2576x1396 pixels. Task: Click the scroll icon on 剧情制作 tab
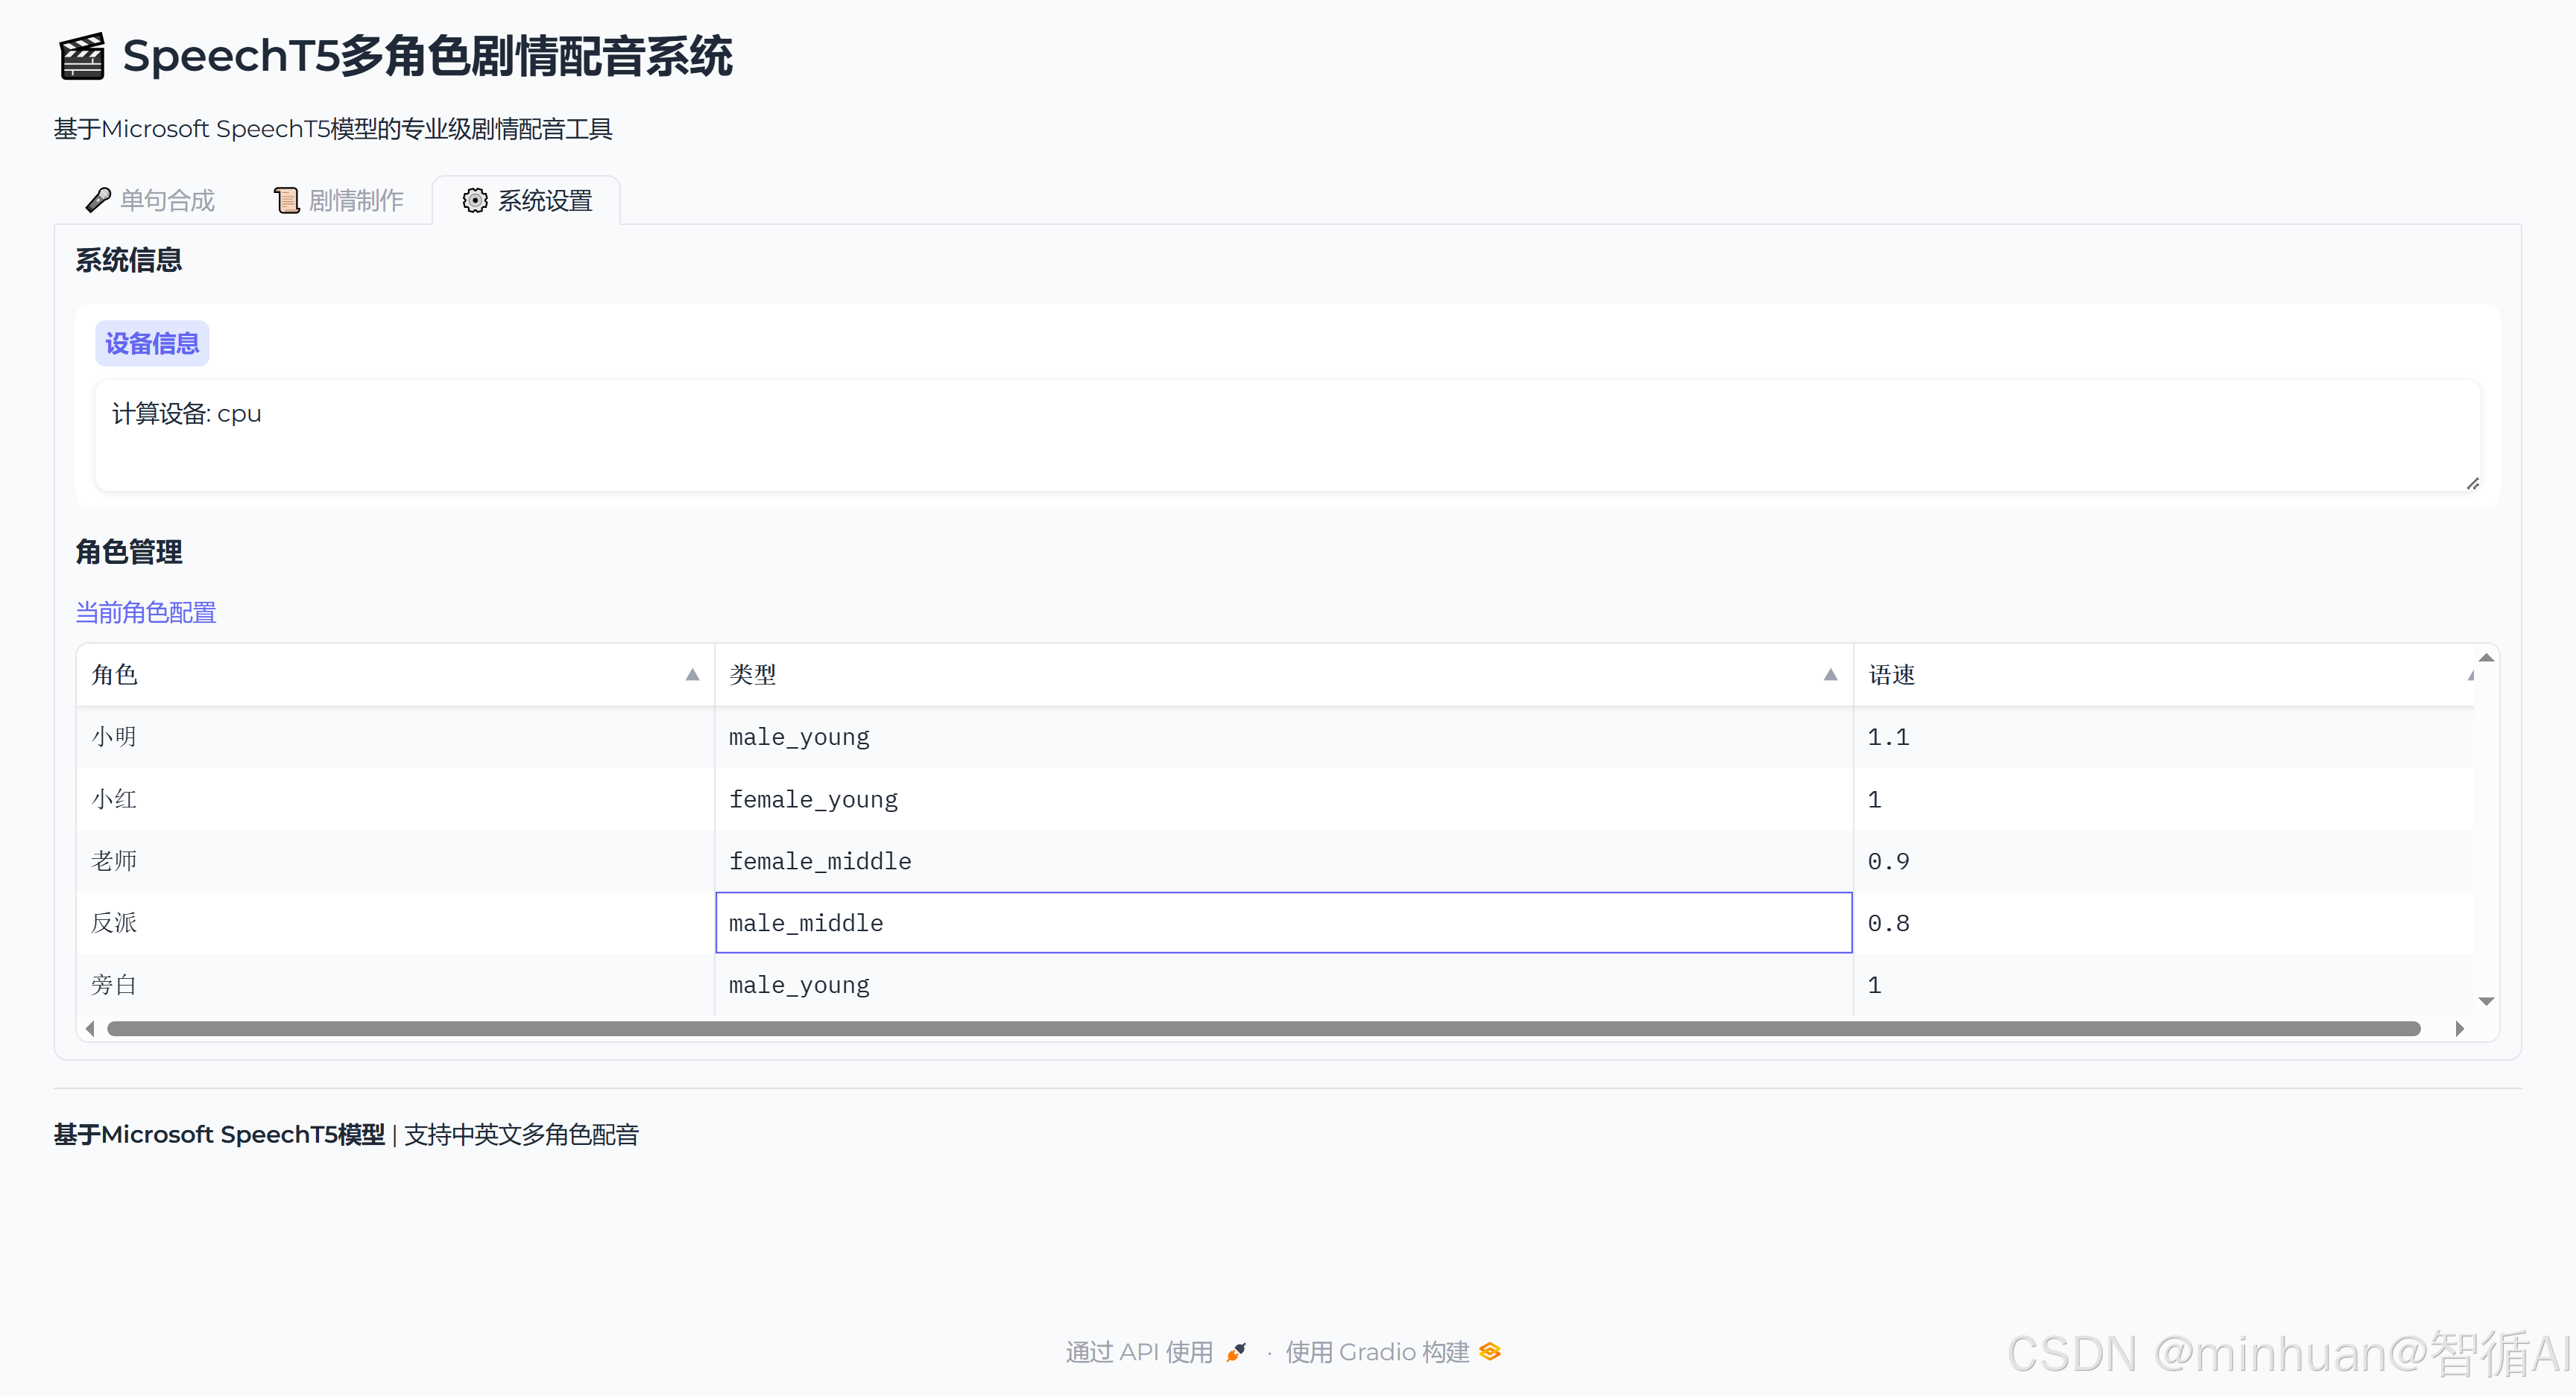click(287, 200)
